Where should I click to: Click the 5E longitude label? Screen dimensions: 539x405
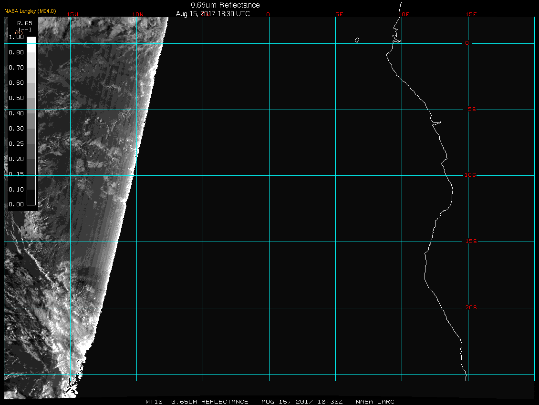tap(339, 14)
